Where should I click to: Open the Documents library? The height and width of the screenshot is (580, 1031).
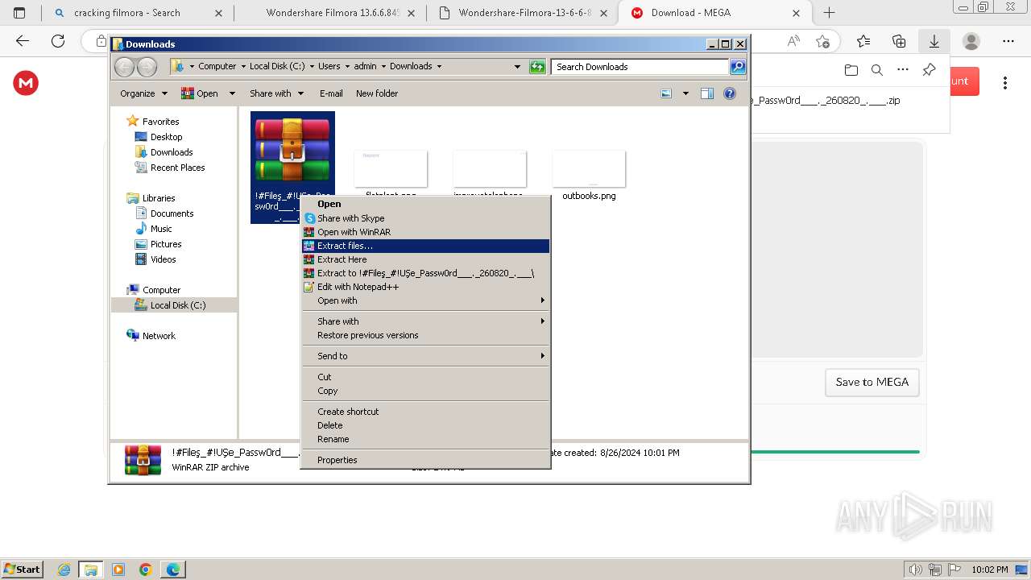172,213
